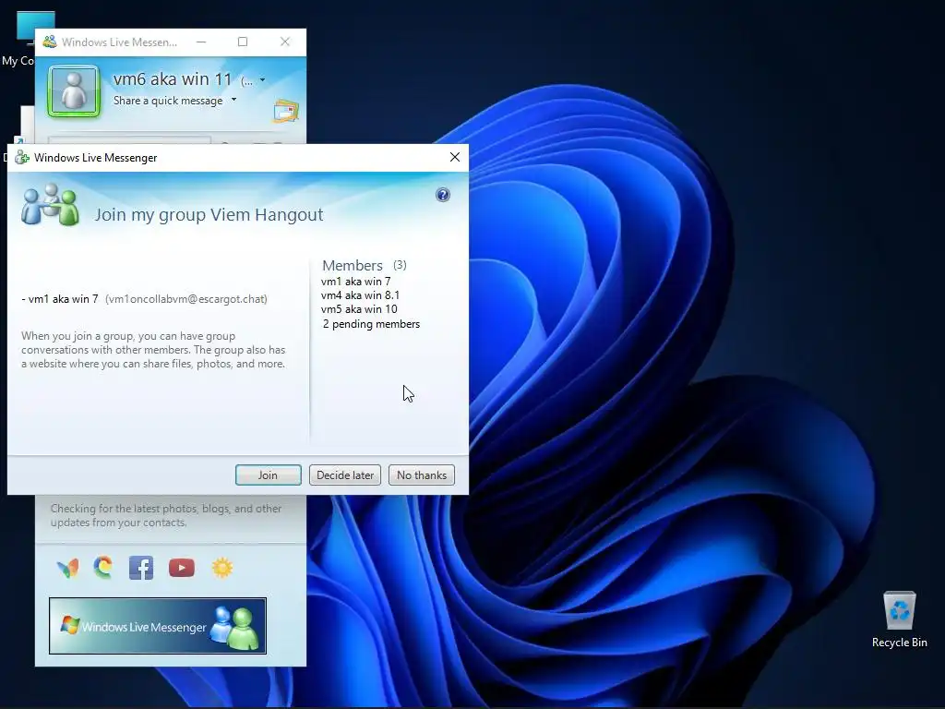Viewport: 945px width, 709px height.
Task: Select member vm4 aka win 8.1
Action: pos(360,295)
